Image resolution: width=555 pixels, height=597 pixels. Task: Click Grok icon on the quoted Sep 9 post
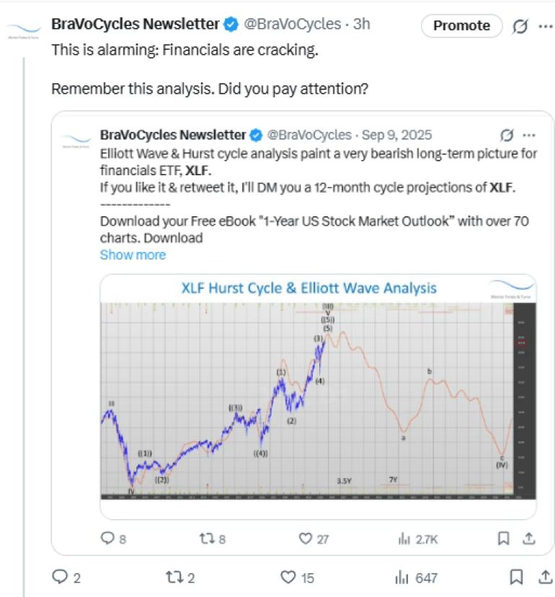coord(506,135)
